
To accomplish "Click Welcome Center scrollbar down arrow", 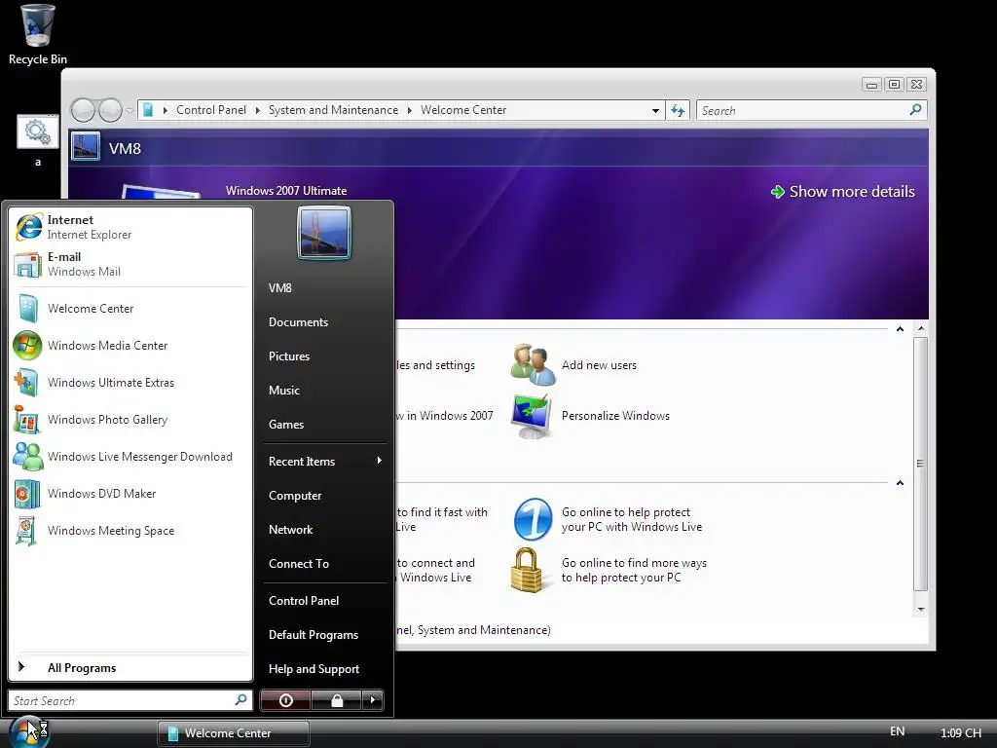I will [921, 610].
